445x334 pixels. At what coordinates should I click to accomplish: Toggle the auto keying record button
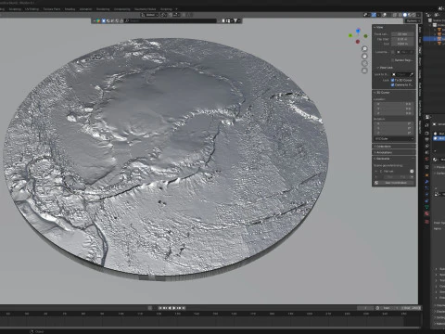coord(150,308)
